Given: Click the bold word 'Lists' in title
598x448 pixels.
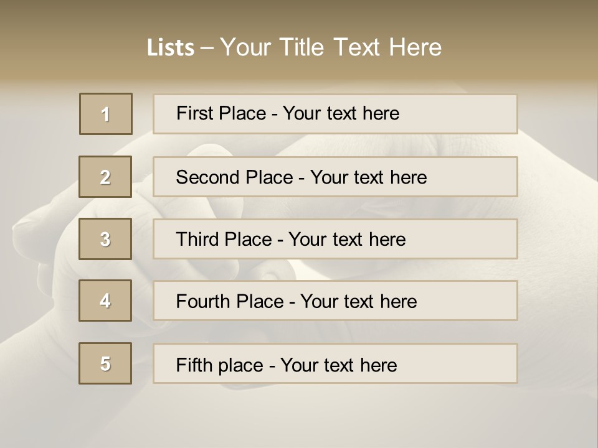Looking at the screenshot, I should coord(171,48).
